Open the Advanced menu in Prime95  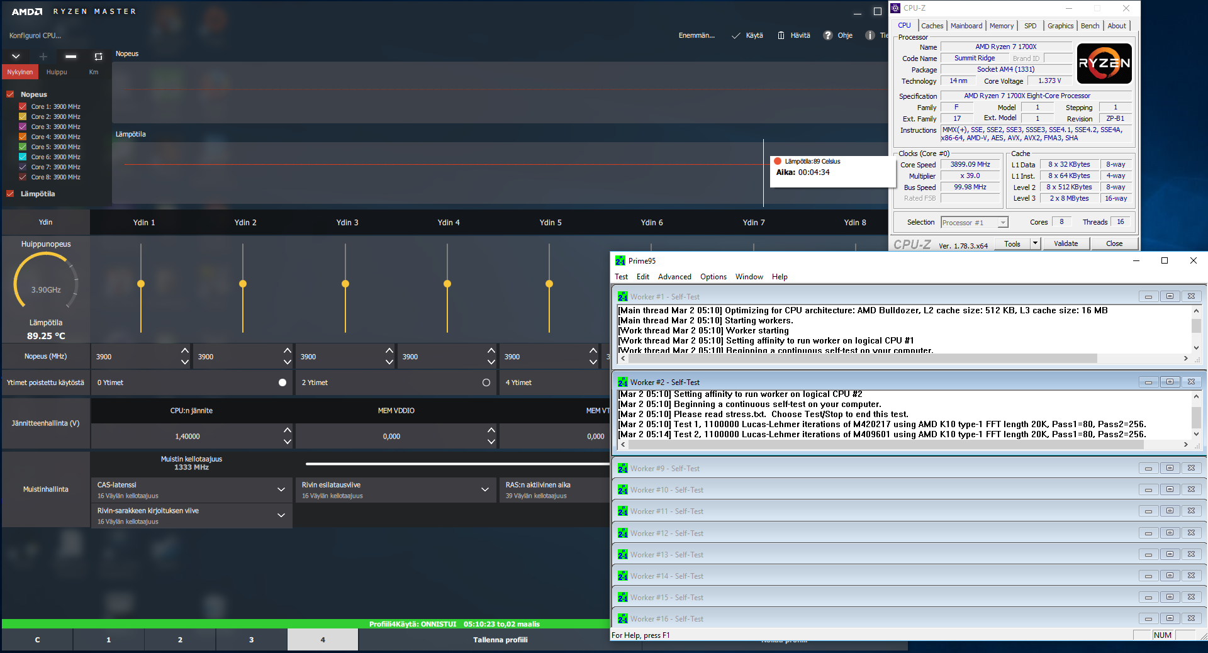674,277
